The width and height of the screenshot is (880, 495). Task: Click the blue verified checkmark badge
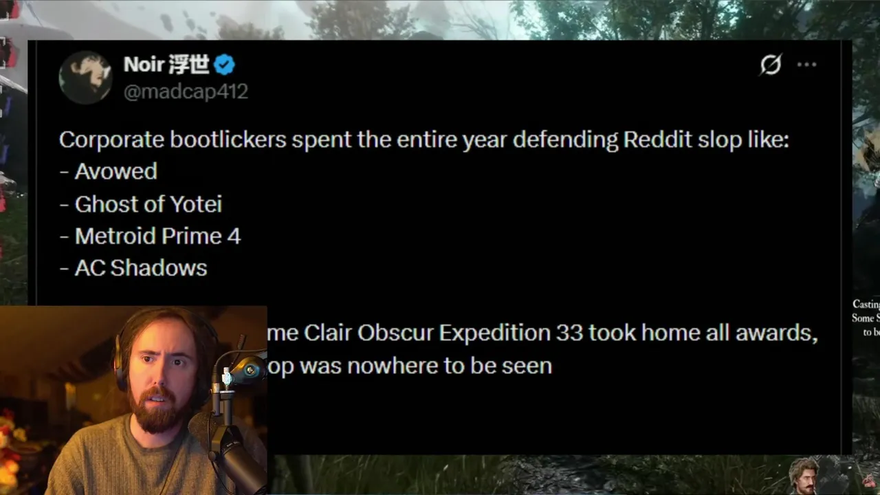pos(225,65)
